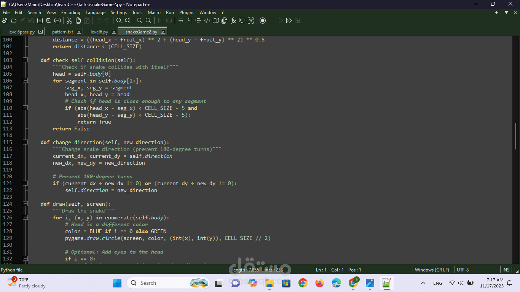Click the Close document toolbar icon
This screenshot has width=520, height=292.
tap(40, 21)
